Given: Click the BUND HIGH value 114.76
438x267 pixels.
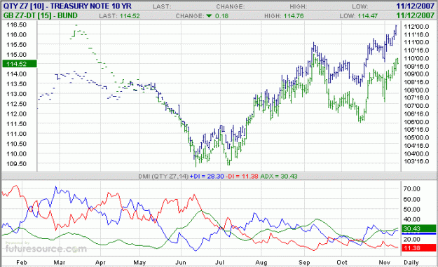Looking at the screenshot, I should (x=294, y=16).
